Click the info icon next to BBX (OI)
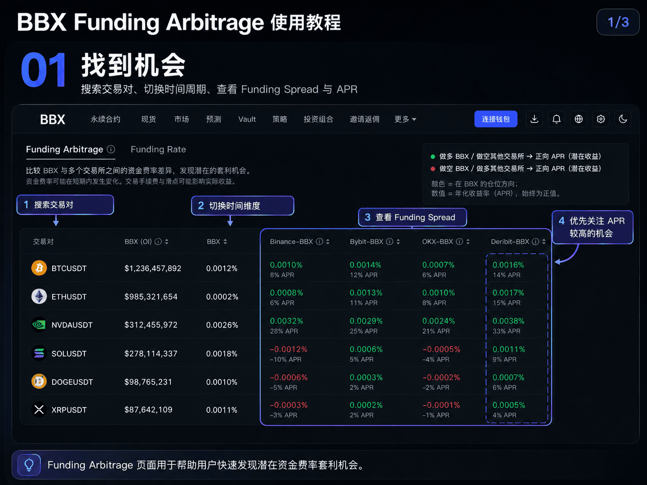This screenshot has width=647, height=485. [x=158, y=242]
